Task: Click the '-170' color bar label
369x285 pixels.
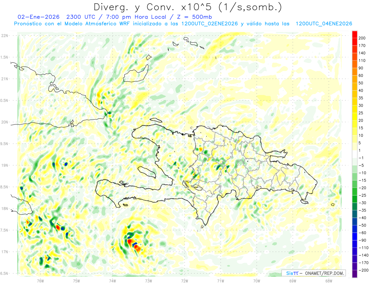Action: click(x=363, y=263)
